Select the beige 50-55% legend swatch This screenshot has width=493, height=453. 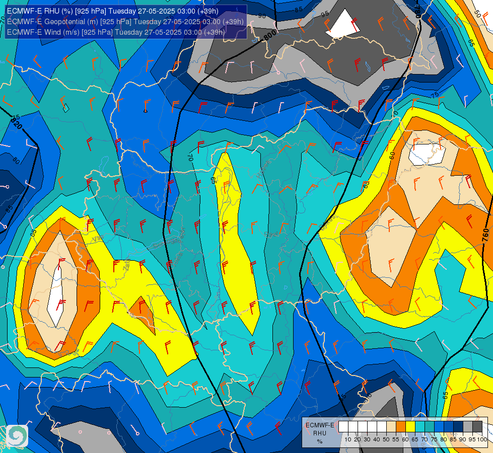(391, 426)
